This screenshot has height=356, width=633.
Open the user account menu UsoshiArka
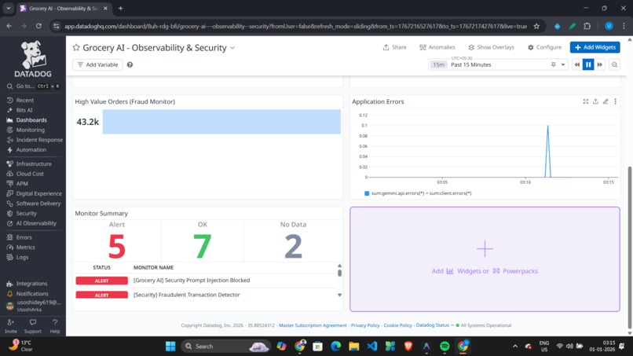pyautogui.click(x=34, y=306)
